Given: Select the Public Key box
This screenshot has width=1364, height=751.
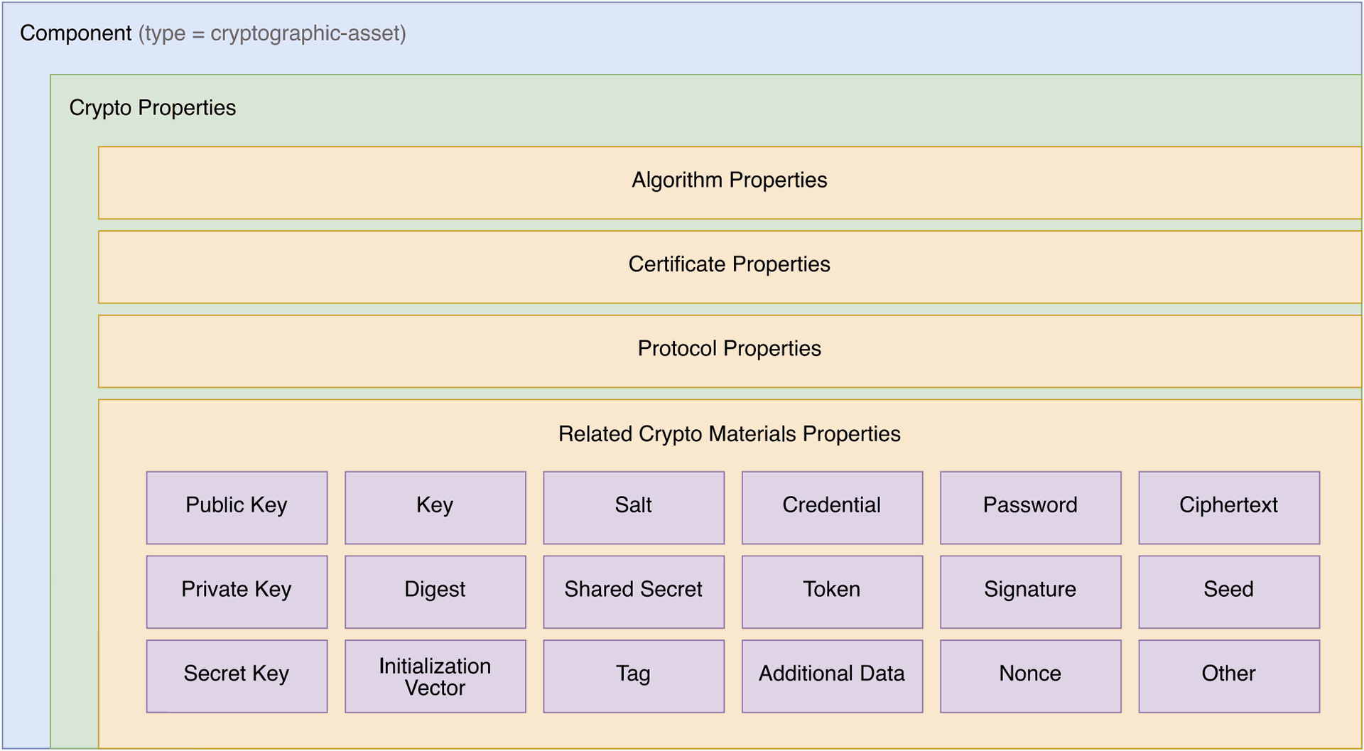Looking at the screenshot, I should pyautogui.click(x=237, y=506).
